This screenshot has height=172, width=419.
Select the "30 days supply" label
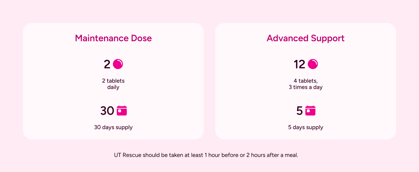[x=113, y=127]
